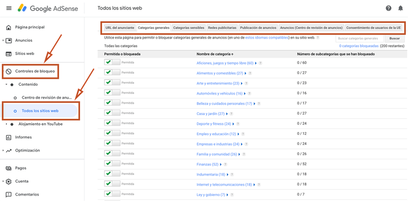Screen dimensions: 408x201
Task: Expand subcategories arrow for Internet y telecomunicaciones
Action: pos(254,185)
